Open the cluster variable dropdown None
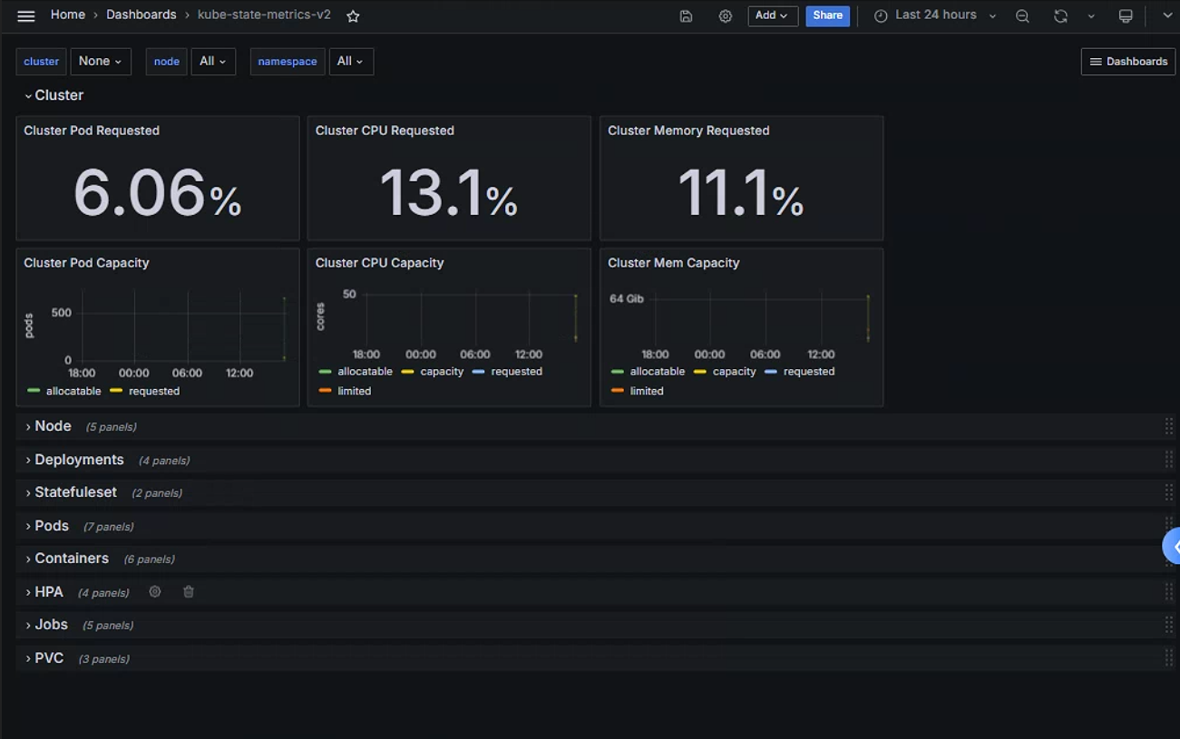Image resolution: width=1180 pixels, height=739 pixels. [x=101, y=62]
